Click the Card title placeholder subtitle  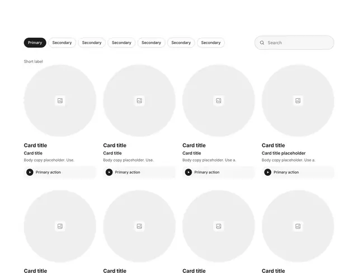pos(284,153)
